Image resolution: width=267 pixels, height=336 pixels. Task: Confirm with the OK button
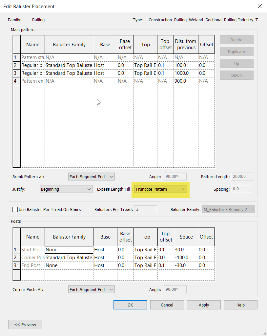[130, 305]
